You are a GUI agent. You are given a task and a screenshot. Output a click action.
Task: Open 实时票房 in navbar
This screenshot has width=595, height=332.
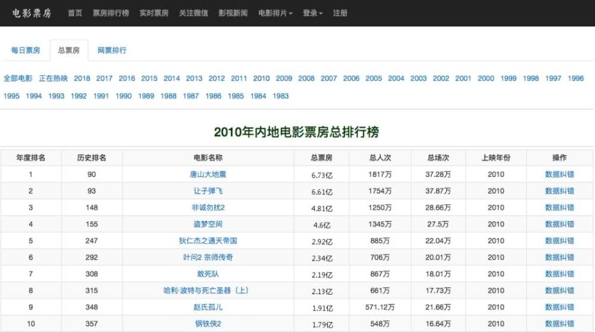154,13
